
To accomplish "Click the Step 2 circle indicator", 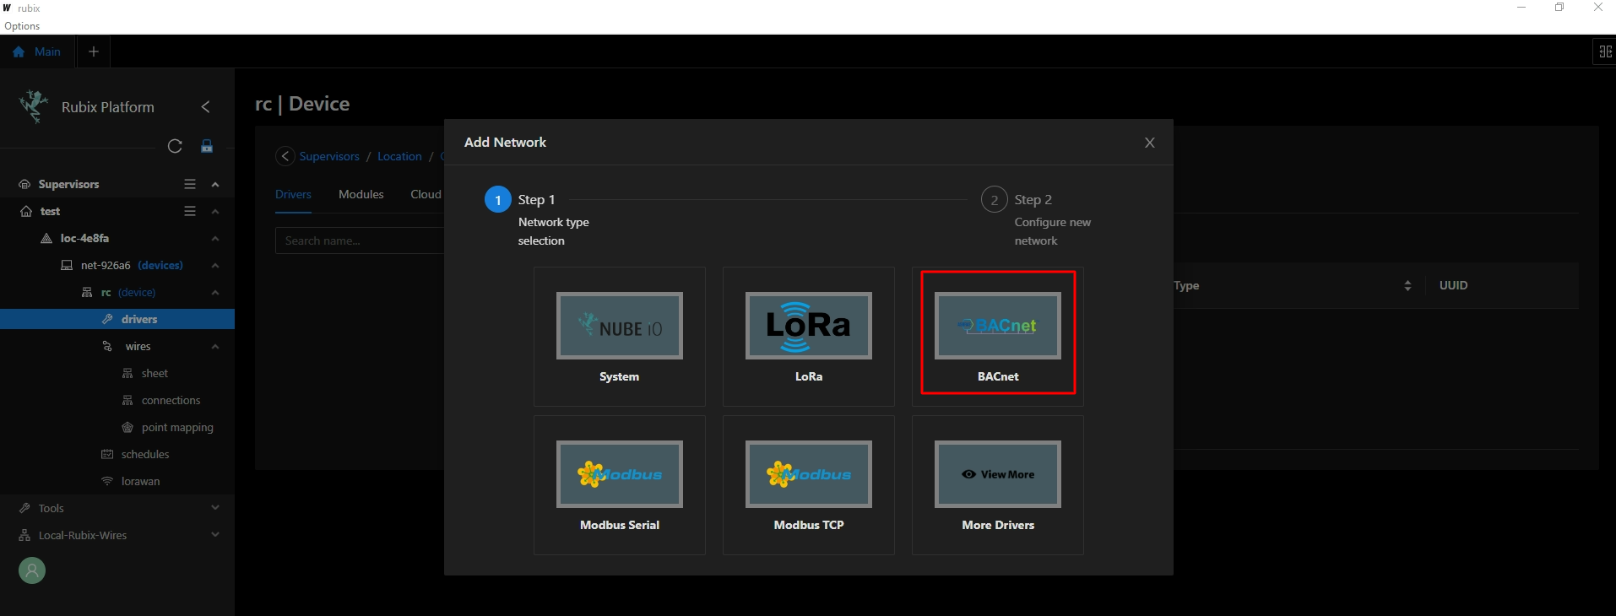I will 995,200.
